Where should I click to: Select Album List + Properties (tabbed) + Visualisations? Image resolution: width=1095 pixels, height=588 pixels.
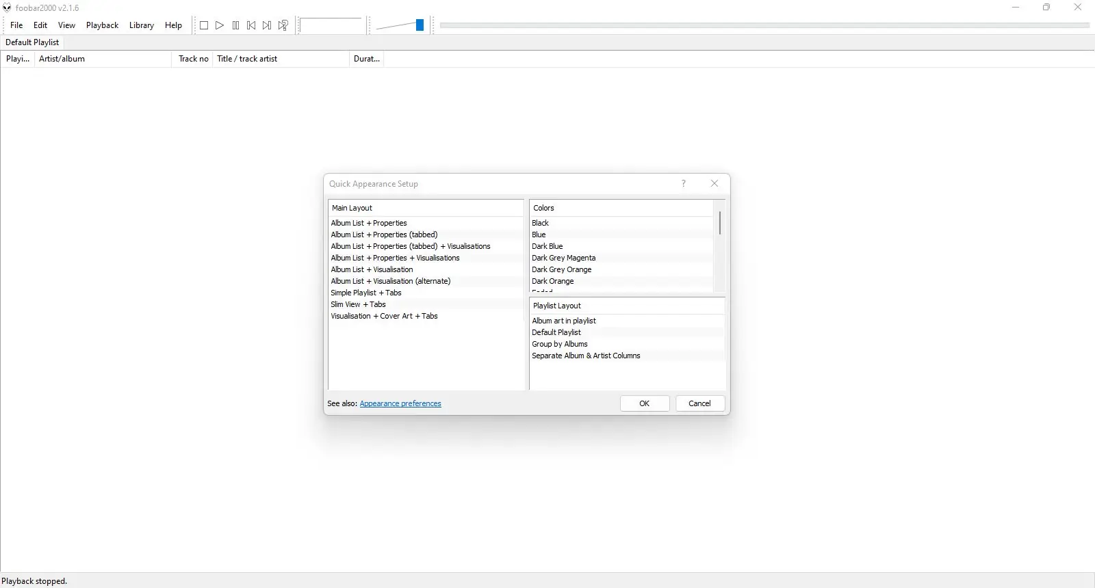pos(426,246)
